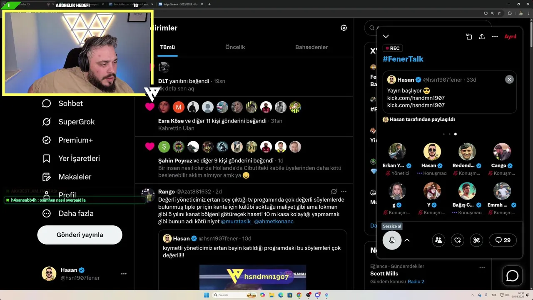533x300 pixels.
Task: Open Discord from the taskbar
Action: click(x=317, y=295)
